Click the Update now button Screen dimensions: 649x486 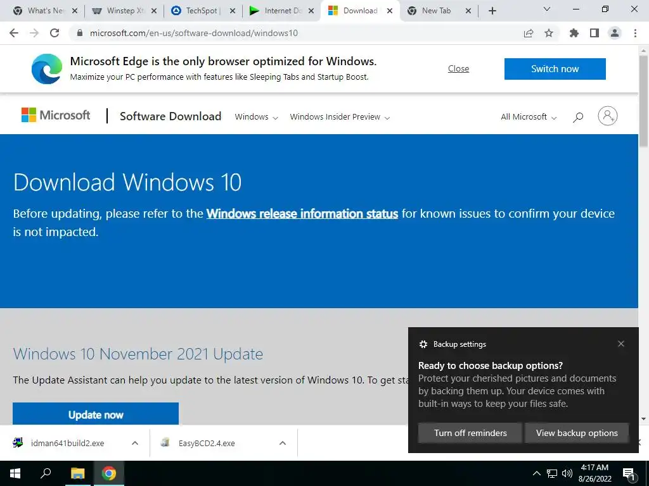pyautogui.click(x=96, y=414)
